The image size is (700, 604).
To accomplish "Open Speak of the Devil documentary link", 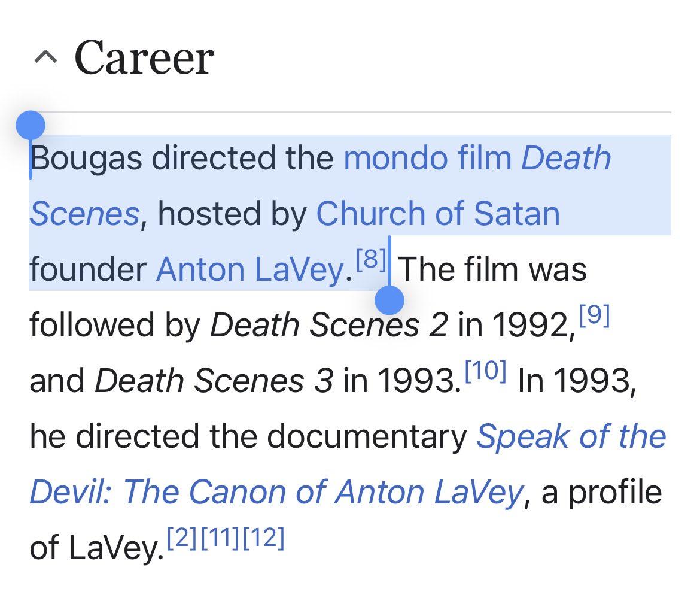I will (x=571, y=436).
